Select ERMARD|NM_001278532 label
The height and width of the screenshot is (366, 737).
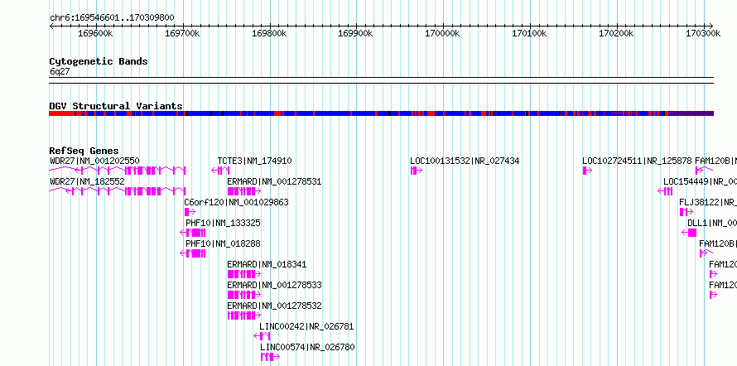point(274,306)
